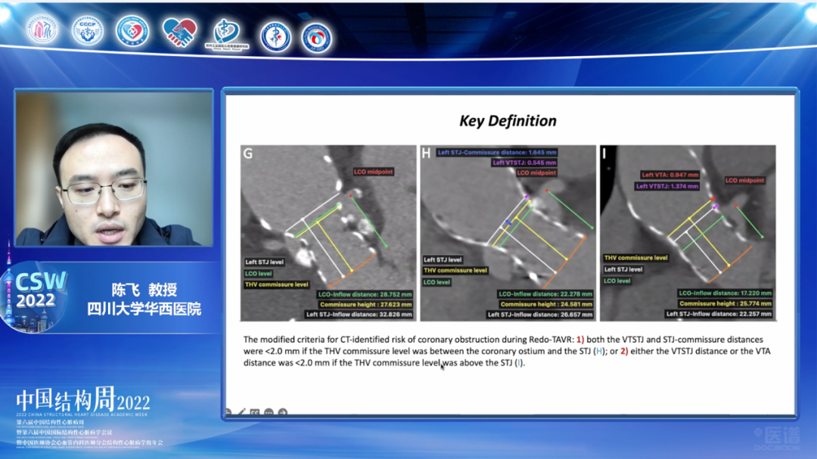Click CT image panel I

click(687, 233)
